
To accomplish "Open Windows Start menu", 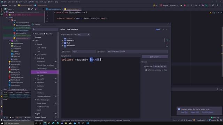I will point(2,123).
